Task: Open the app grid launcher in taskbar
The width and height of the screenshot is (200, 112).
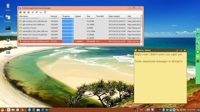Action: [8, 110]
